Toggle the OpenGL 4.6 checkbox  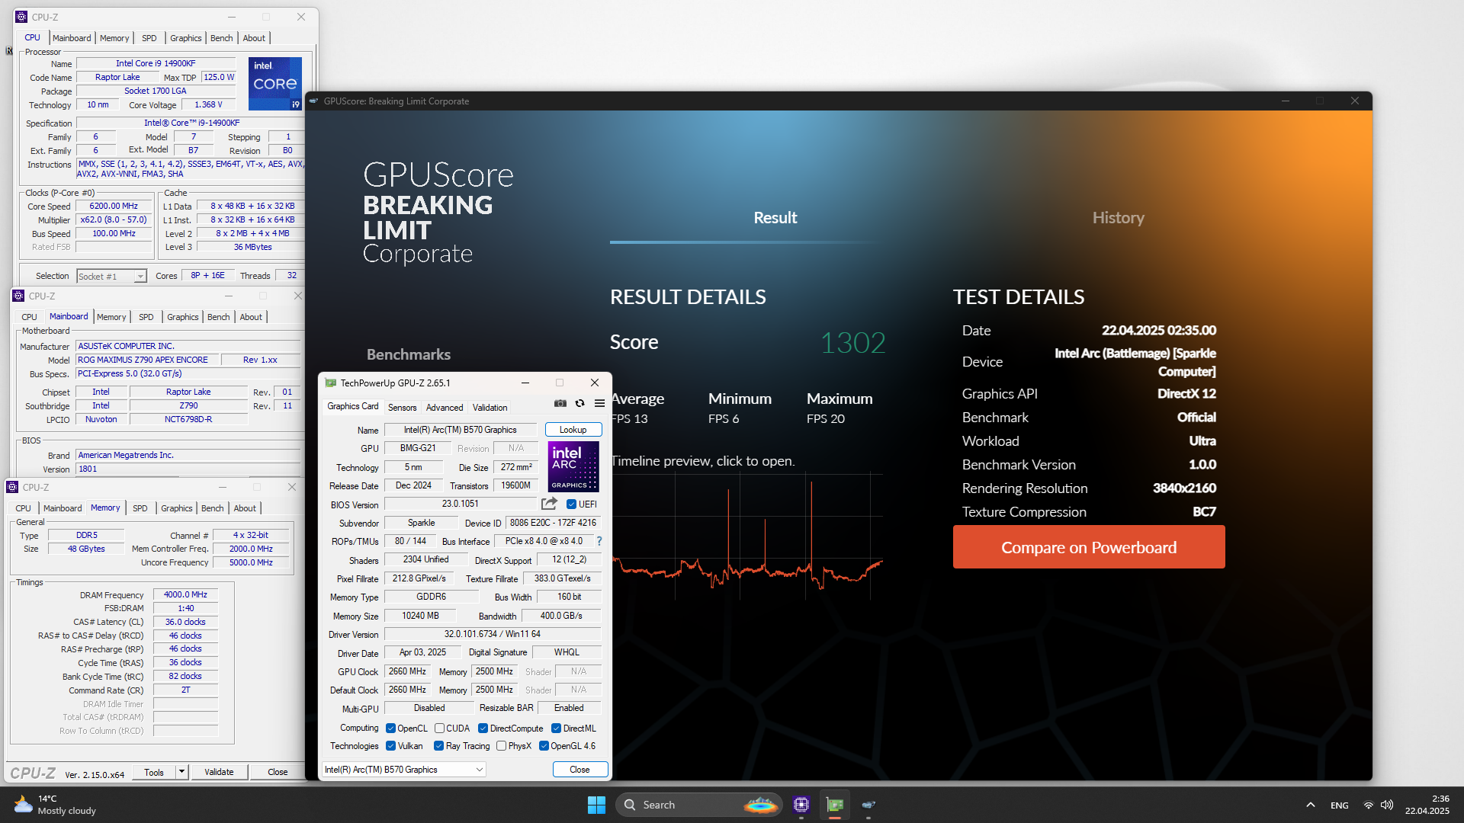pos(544,746)
